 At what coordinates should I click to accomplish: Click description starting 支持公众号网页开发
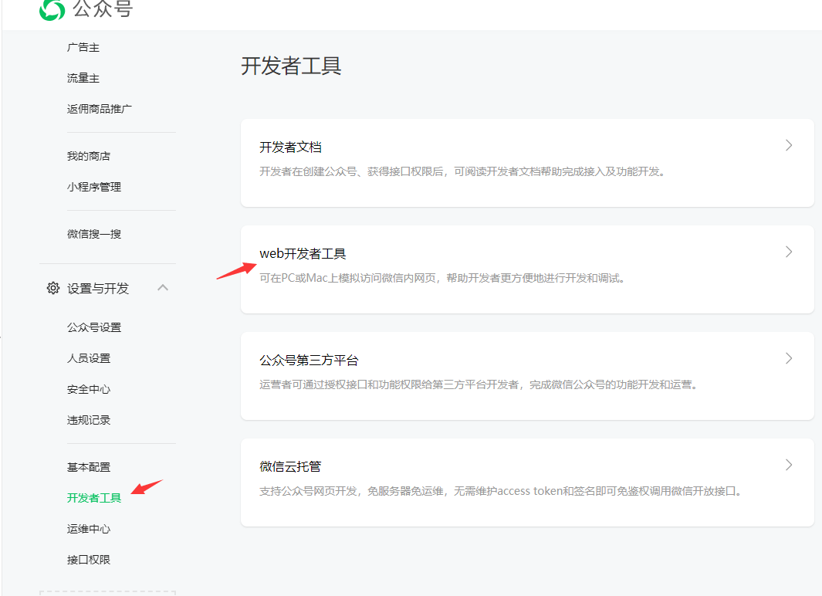[x=501, y=491]
